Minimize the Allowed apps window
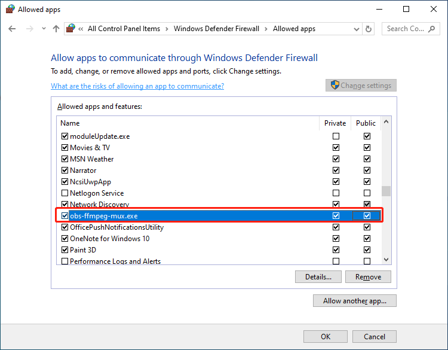448x350 pixels. (x=379, y=9)
